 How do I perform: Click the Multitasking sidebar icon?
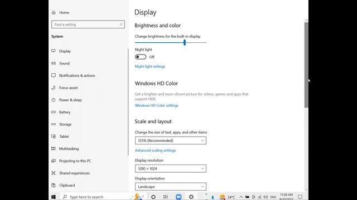(x=54, y=149)
